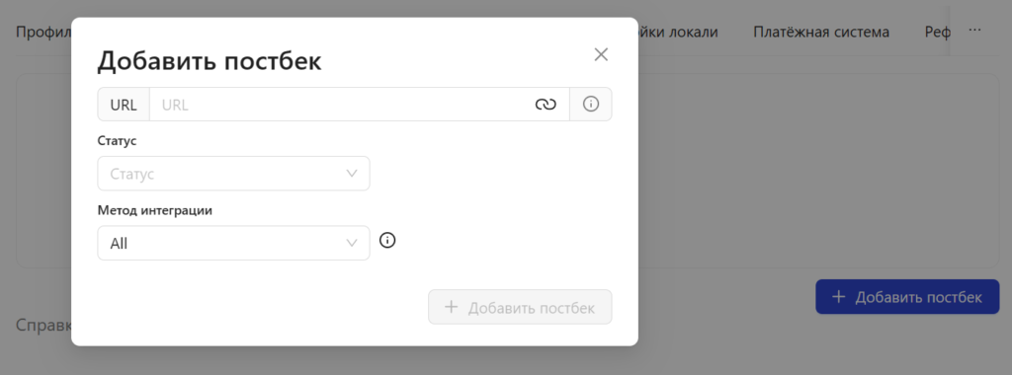Close the Добавить постбек dialog
The width and height of the screenshot is (1012, 375).
point(601,54)
